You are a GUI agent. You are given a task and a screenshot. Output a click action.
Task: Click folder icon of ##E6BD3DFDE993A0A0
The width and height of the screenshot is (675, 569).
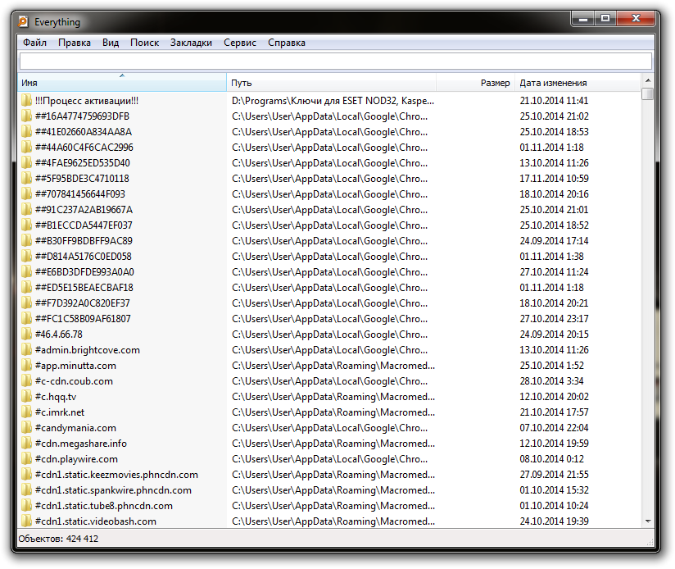coord(27,272)
